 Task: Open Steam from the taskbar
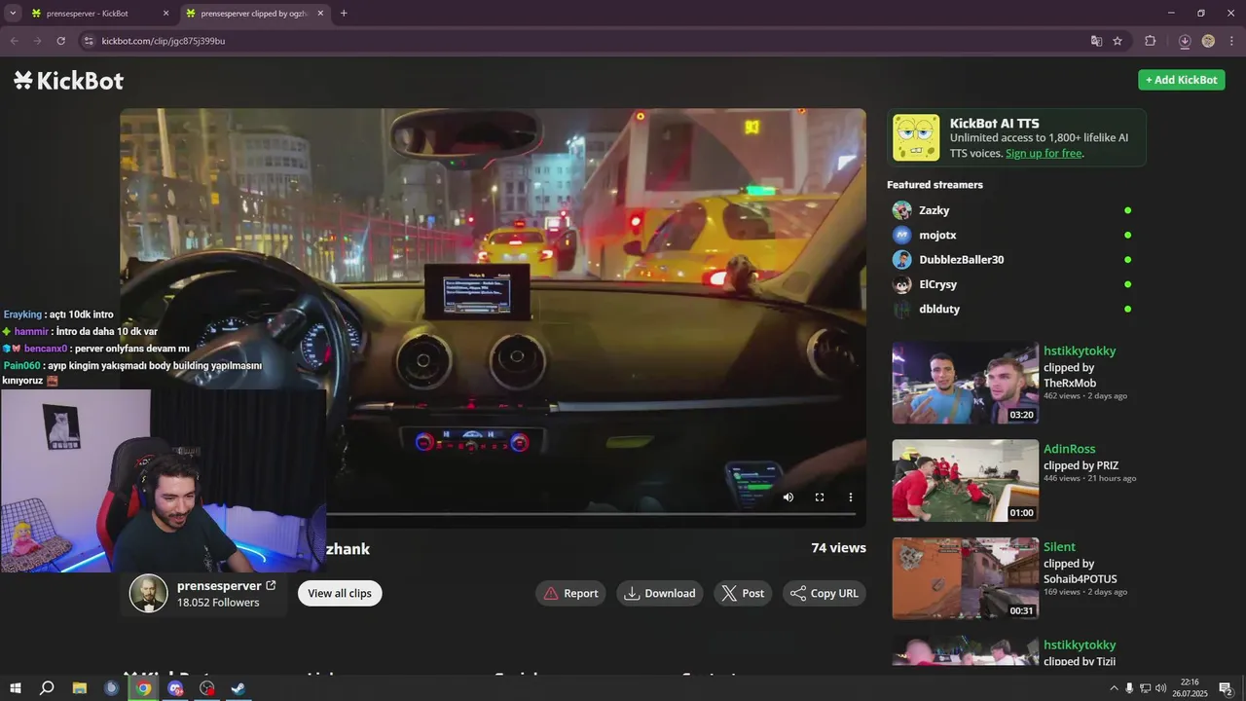[x=238, y=688]
